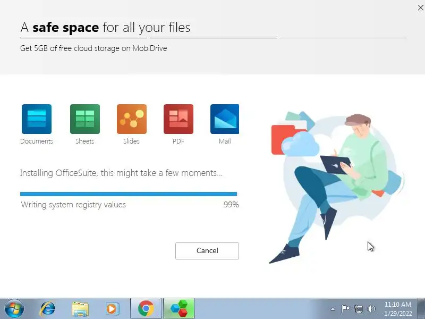The height and width of the screenshot is (319, 425).
Task: Launch Internet Explorer from taskbar
Action: [47, 309]
